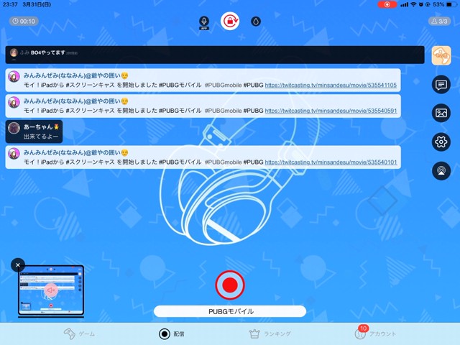Open the settings gear icon
460x345 pixels.
pos(441,142)
